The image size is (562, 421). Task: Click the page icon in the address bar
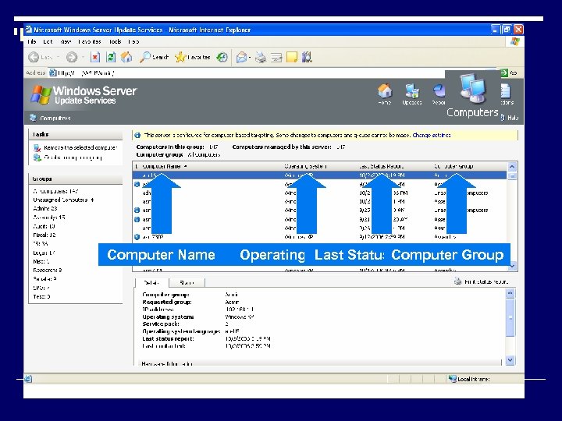click(53, 73)
